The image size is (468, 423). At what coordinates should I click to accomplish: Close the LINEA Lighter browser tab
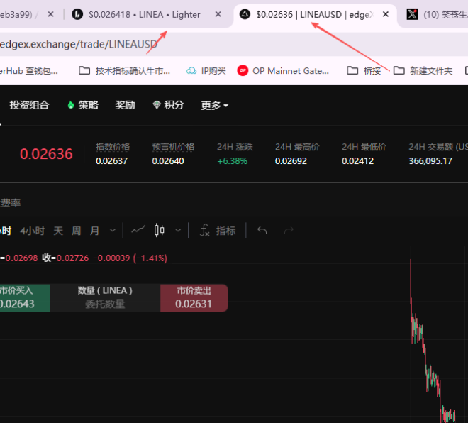218,14
